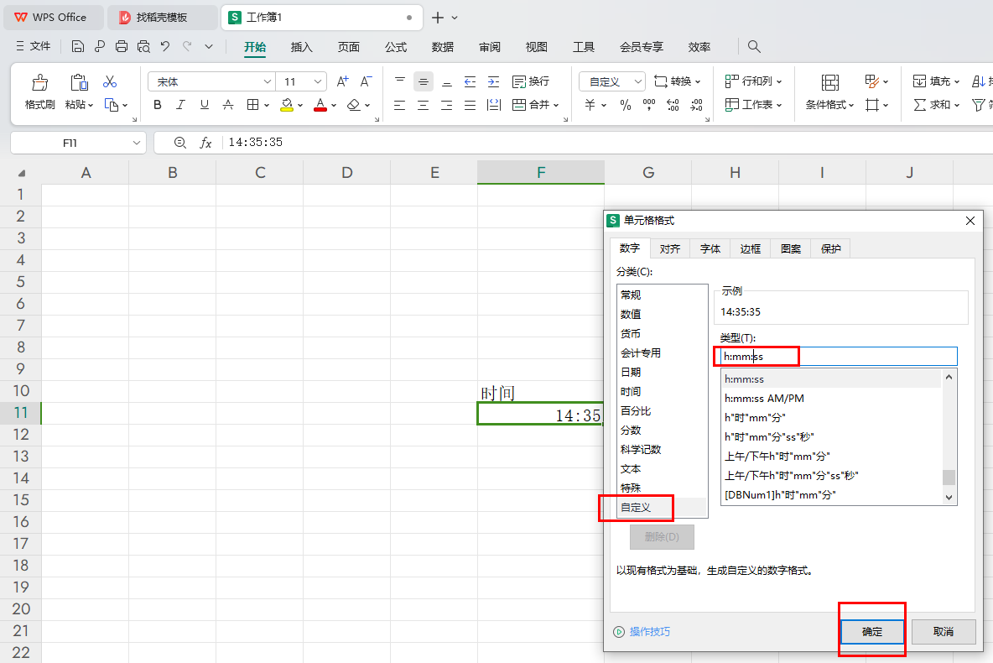Open the F11 name box dropdown
The width and height of the screenshot is (993, 663).
[x=137, y=143]
